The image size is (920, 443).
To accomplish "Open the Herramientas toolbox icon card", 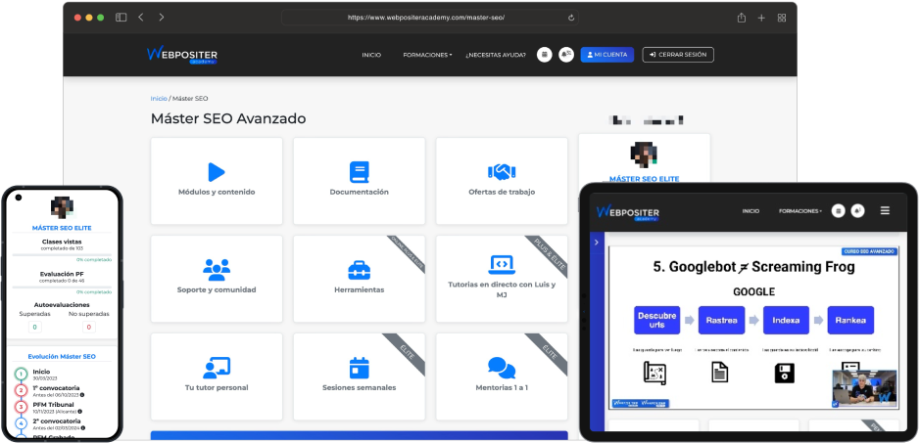I will pos(359,269).
